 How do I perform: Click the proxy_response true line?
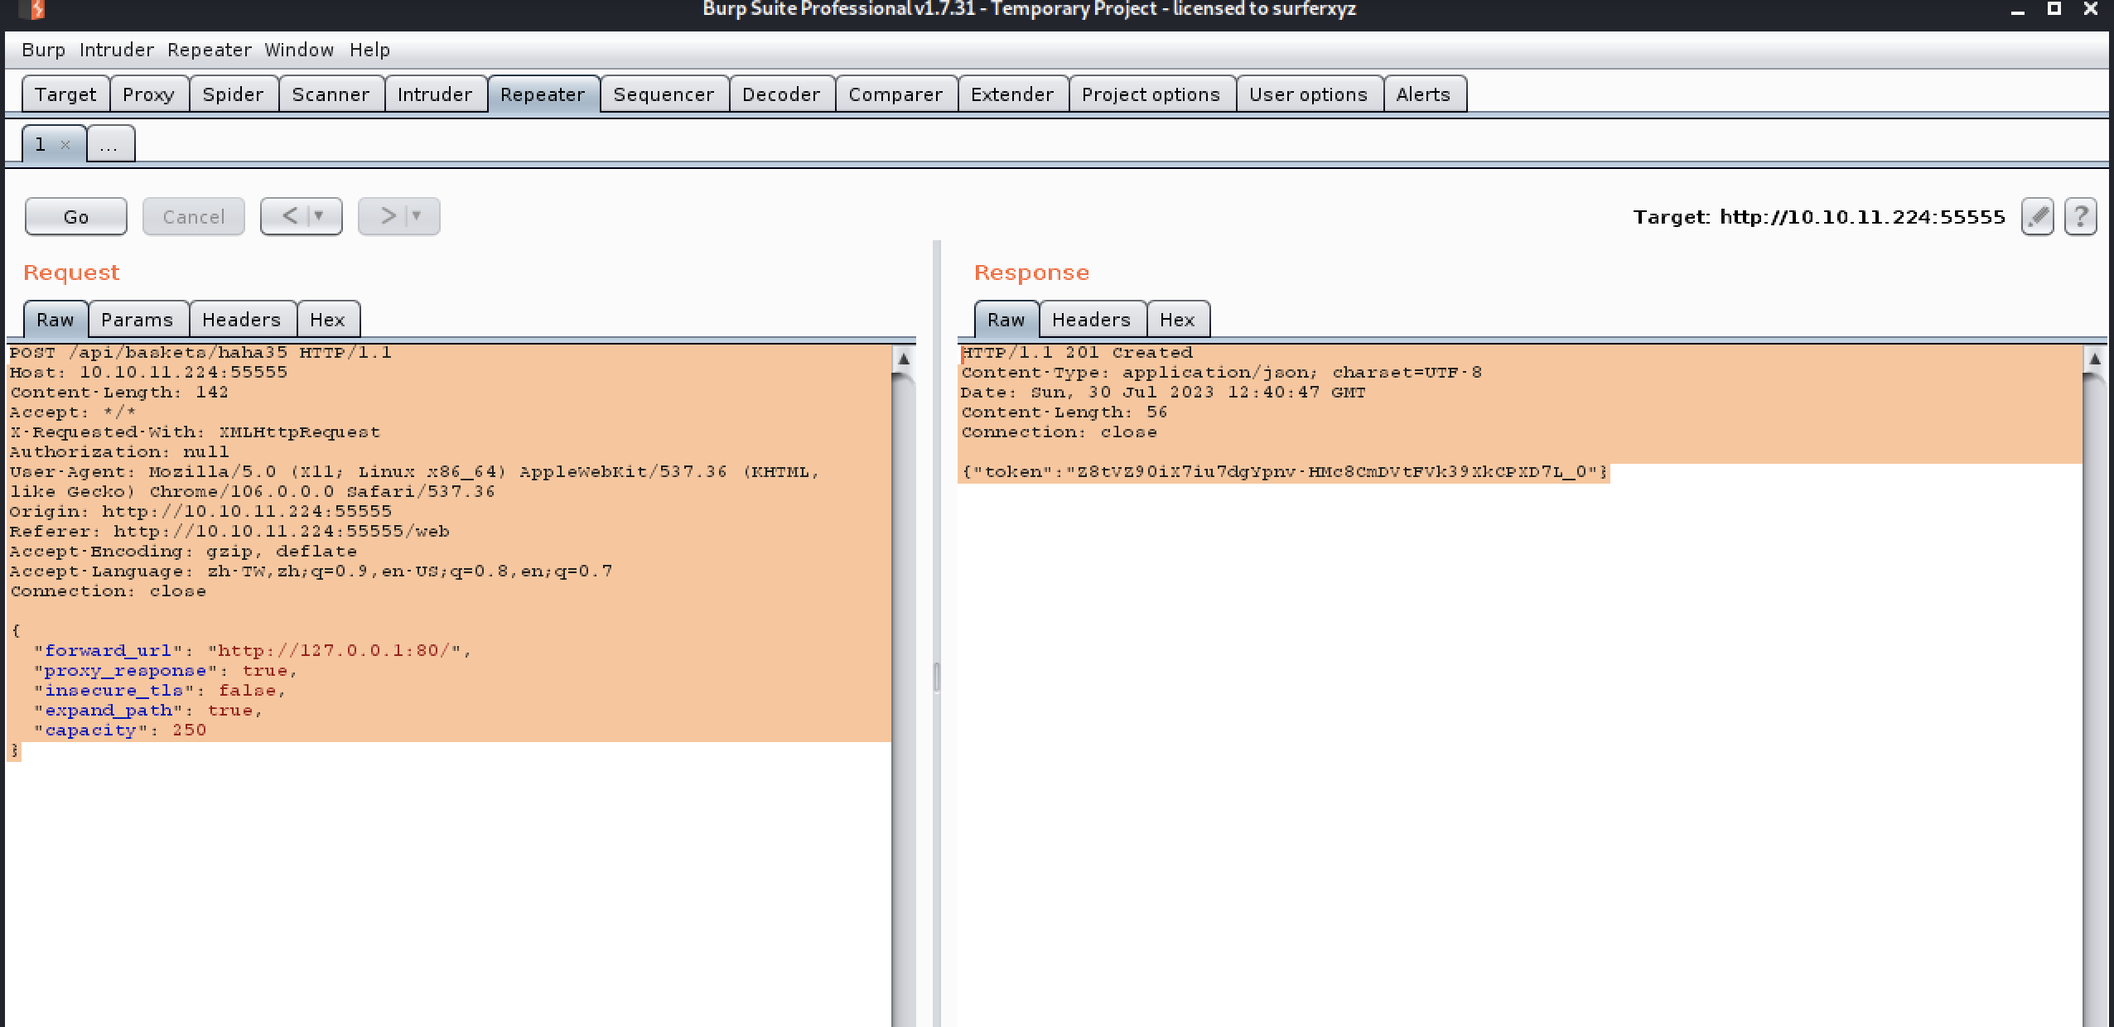click(166, 670)
